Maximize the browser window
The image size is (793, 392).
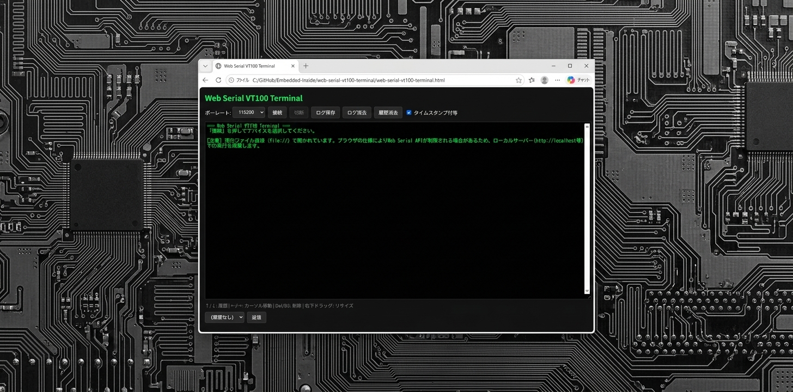pyautogui.click(x=570, y=66)
